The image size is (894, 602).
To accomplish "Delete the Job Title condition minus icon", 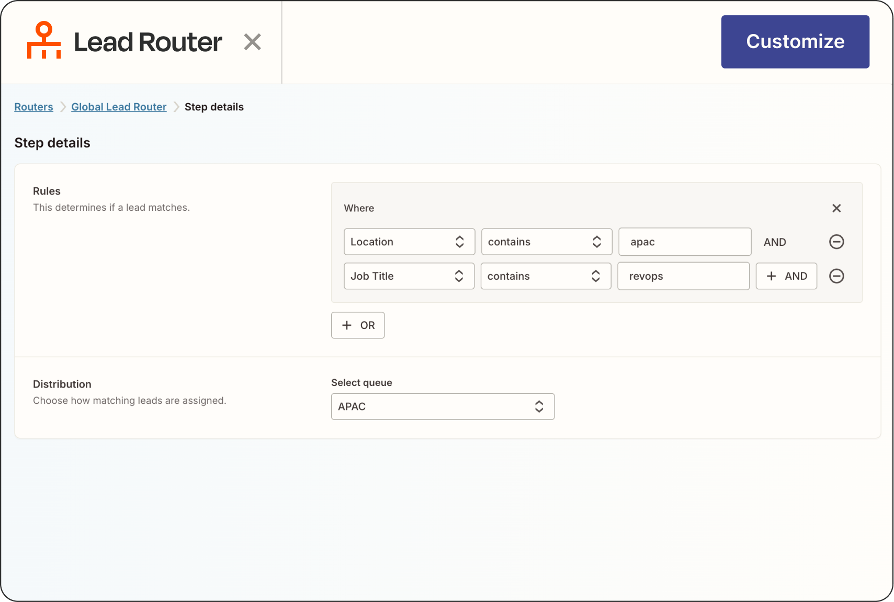I will 836,276.
